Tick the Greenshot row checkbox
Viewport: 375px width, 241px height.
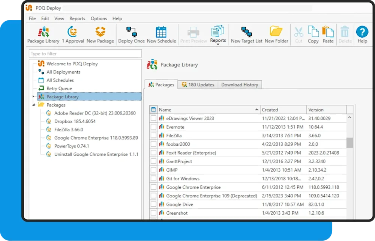coord(153,213)
